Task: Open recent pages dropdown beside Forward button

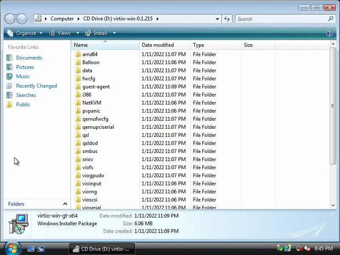Action: [30, 19]
